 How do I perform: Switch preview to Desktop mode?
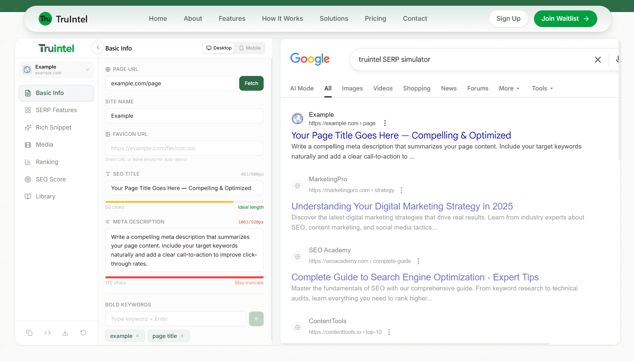pyautogui.click(x=219, y=48)
